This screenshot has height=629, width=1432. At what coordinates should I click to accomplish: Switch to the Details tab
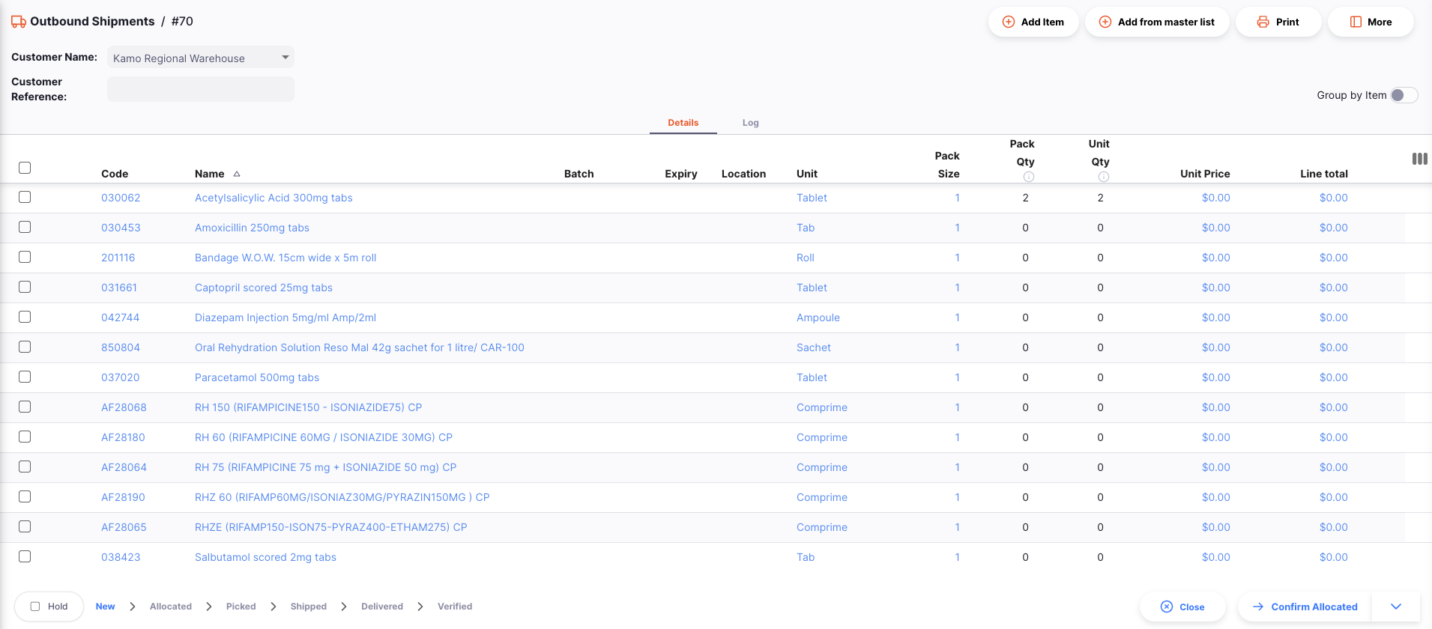pos(683,123)
